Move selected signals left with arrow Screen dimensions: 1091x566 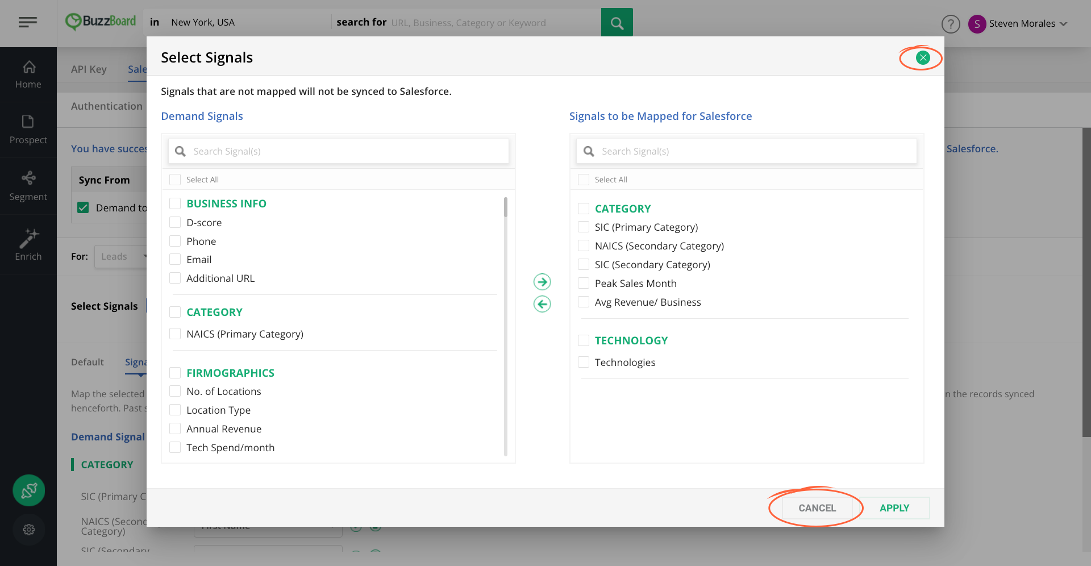coord(542,304)
